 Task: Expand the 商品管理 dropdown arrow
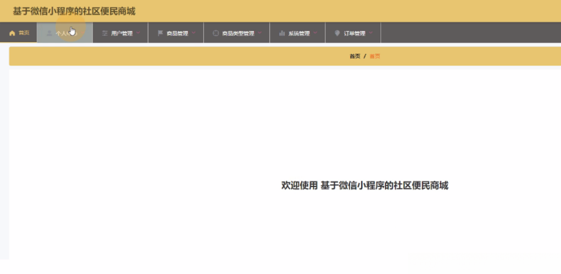(x=193, y=33)
